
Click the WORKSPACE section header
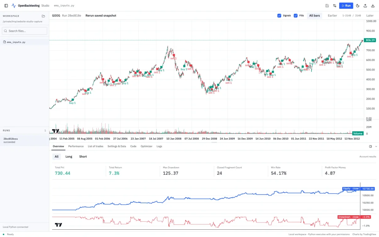click(11, 16)
